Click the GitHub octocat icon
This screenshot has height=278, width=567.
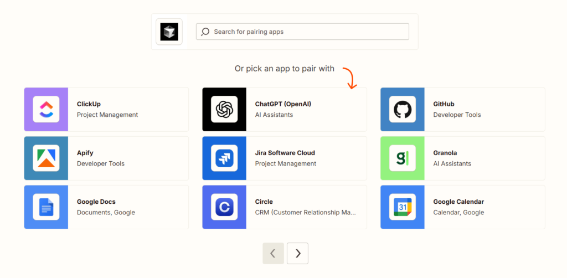coord(403,109)
